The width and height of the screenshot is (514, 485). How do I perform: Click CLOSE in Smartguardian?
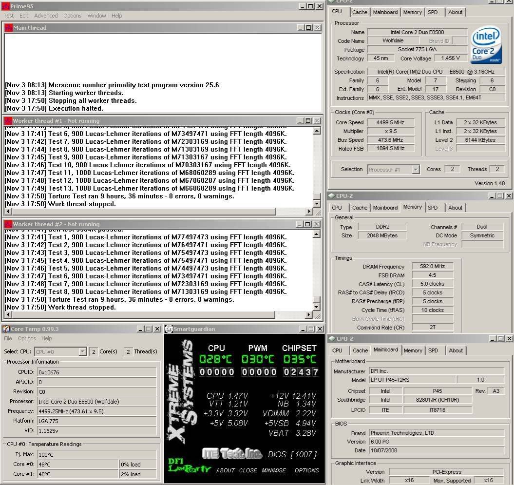[x=248, y=470]
